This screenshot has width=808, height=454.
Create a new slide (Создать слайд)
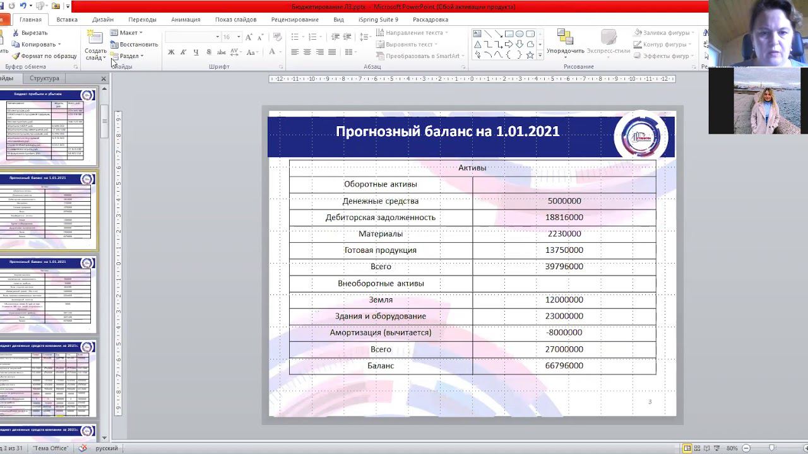pos(95,45)
